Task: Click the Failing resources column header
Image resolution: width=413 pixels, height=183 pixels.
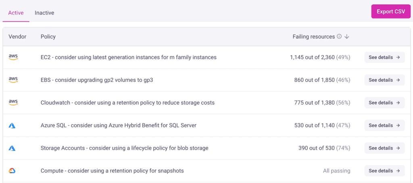Action: click(314, 37)
